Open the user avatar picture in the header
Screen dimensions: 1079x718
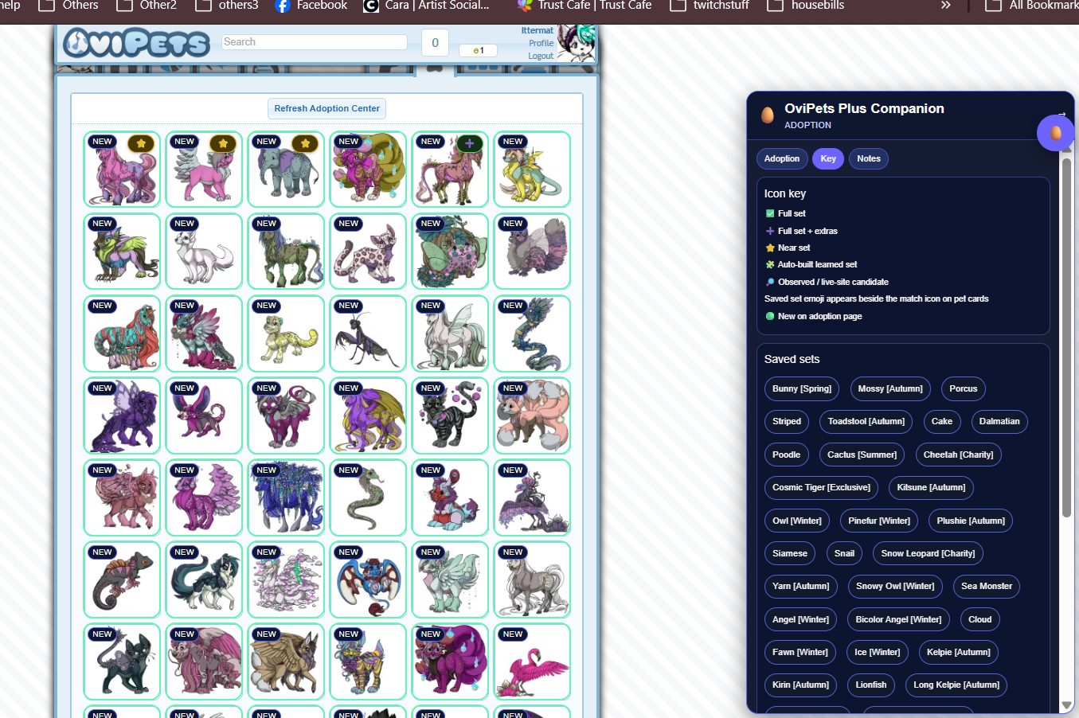point(576,43)
